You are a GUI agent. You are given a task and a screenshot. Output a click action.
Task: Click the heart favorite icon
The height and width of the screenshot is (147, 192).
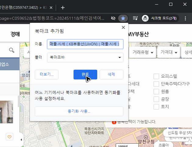point(9,137)
